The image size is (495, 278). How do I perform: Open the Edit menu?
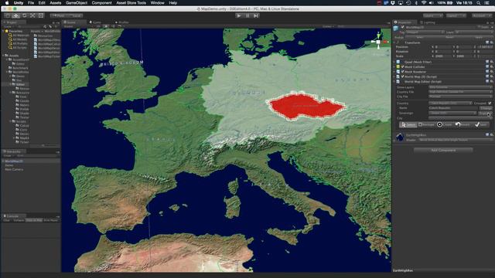(42, 3)
